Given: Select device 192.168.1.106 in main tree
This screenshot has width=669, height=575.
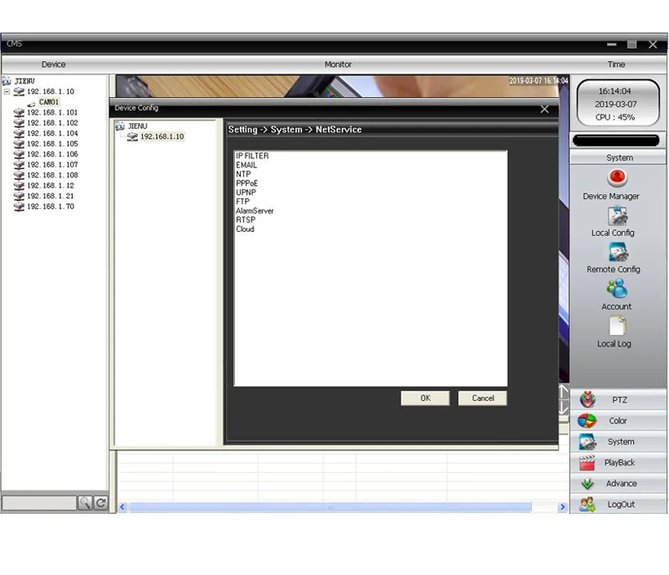Looking at the screenshot, I should [x=52, y=154].
